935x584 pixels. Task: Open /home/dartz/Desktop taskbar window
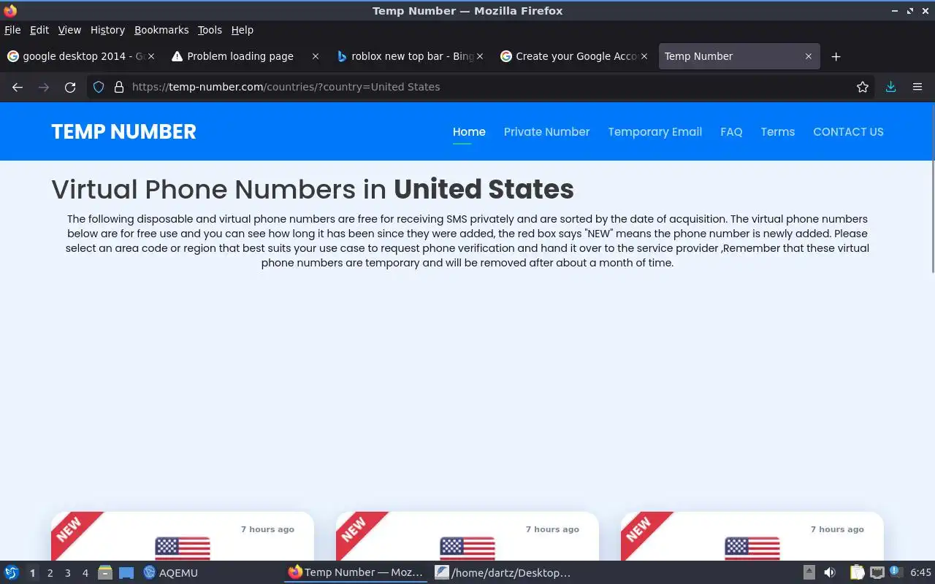click(503, 572)
